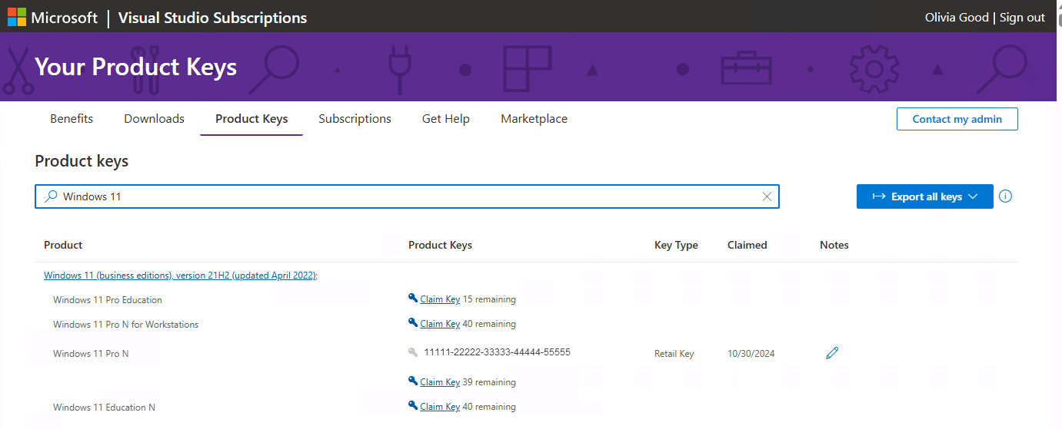Open the Subscriptions tab
This screenshot has width=1062, height=429.
(x=355, y=119)
